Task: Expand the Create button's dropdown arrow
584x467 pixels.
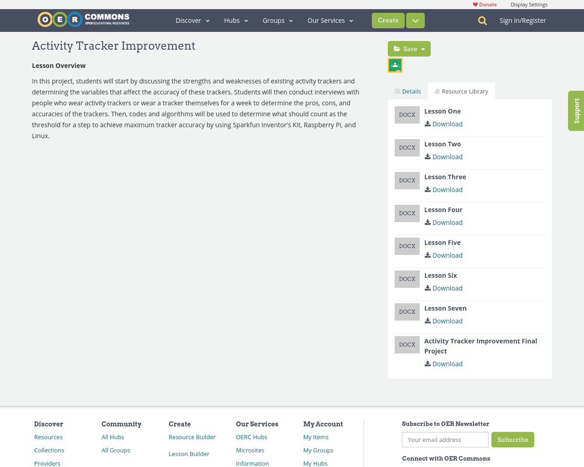Action: (415, 20)
